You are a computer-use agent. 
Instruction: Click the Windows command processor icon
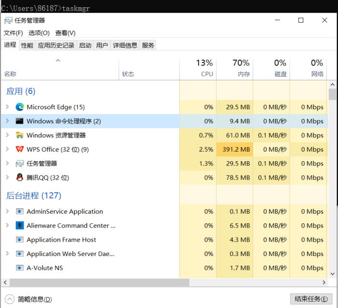pyautogui.click(x=20, y=121)
